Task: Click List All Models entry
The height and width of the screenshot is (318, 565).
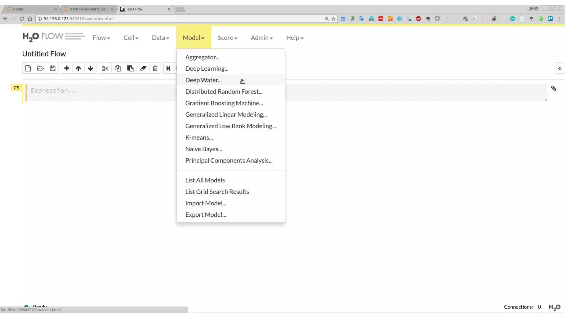Action: click(205, 180)
